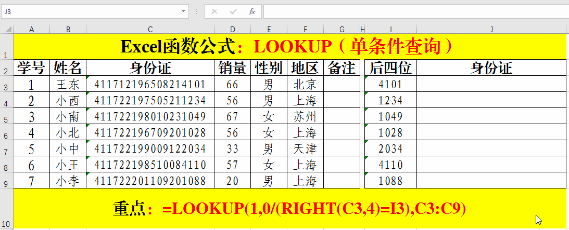Select the 北京 region cell
This screenshot has height=230, width=569.
coord(305,84)
